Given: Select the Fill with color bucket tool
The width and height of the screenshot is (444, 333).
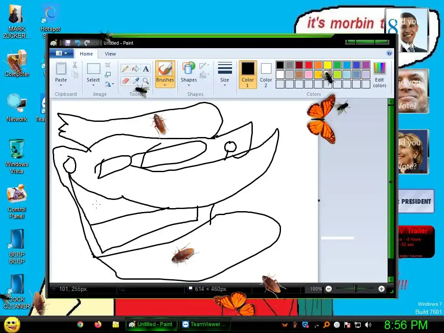Looking at the screenshot, I should [x=135, y=69].
